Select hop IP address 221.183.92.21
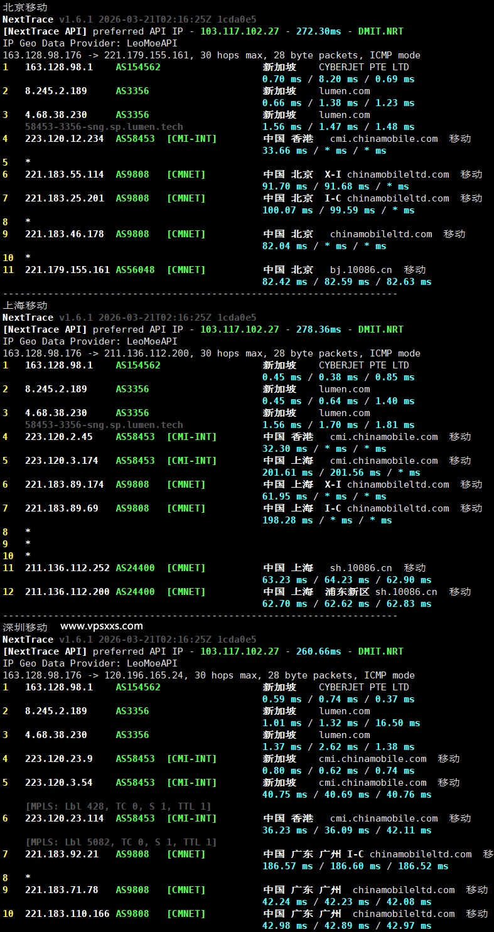Viewport: 494px width, 932px height. [62, 854]
